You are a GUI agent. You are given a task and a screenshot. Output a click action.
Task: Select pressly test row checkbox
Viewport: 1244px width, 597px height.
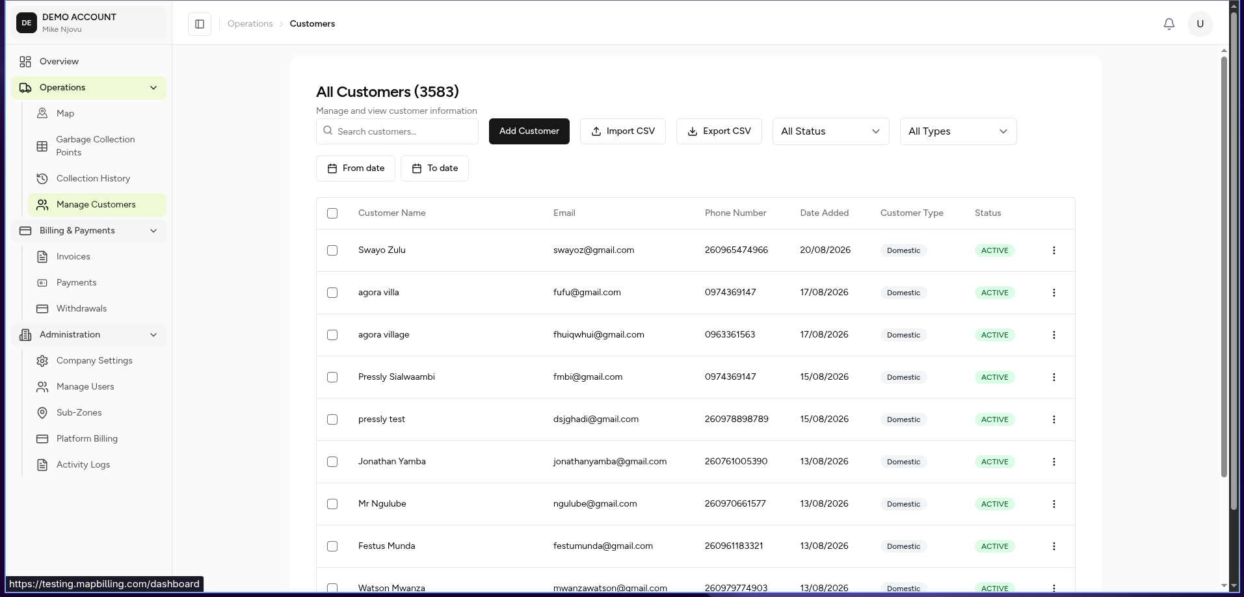click(332, 419)
